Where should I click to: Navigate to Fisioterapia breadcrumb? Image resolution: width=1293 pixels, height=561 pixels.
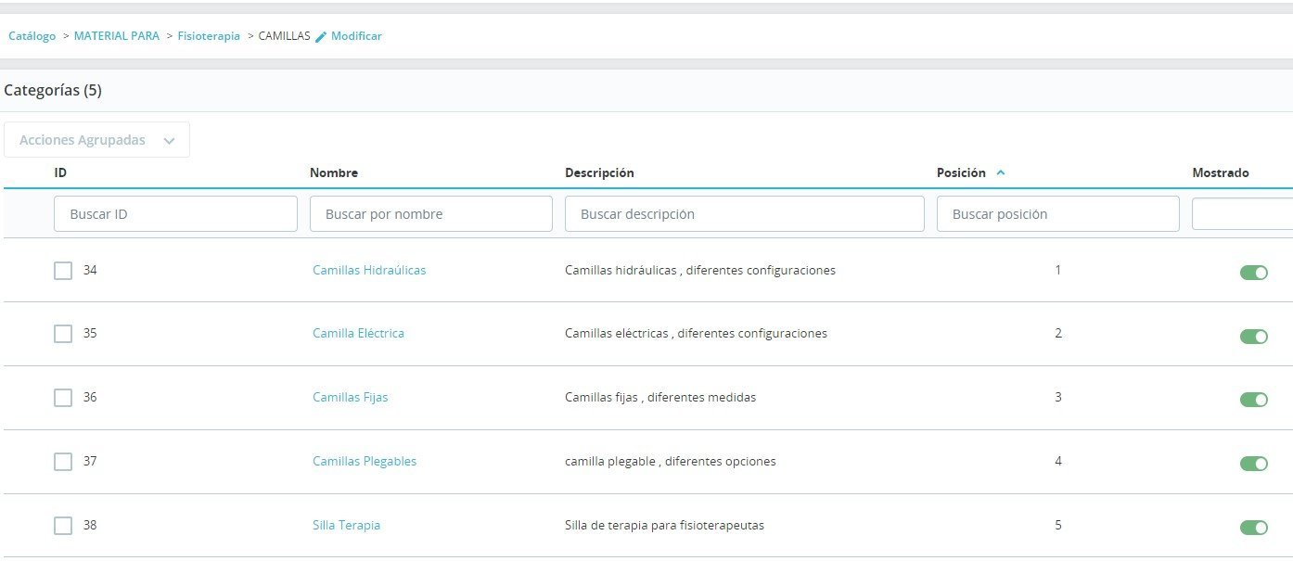209,36
